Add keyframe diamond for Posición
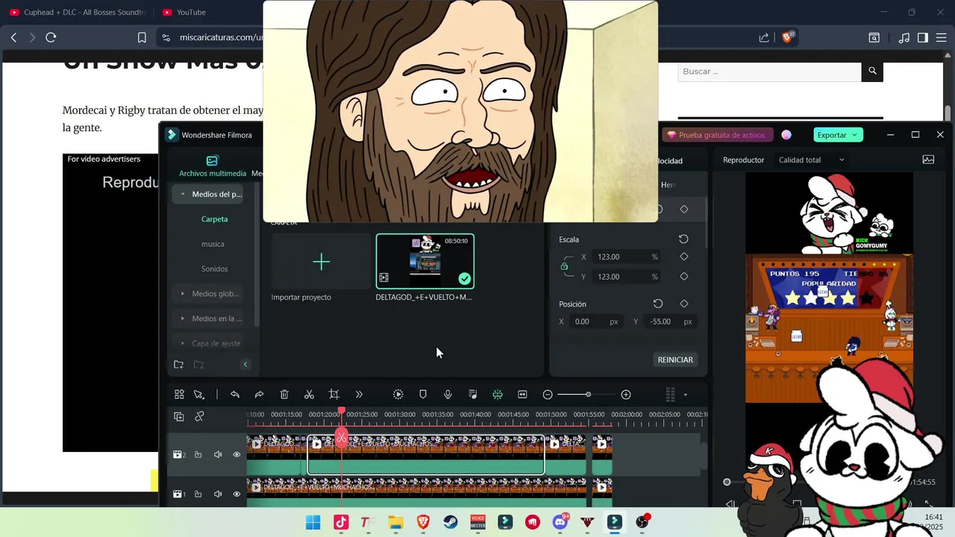955x537 pixels. point(684,304)
